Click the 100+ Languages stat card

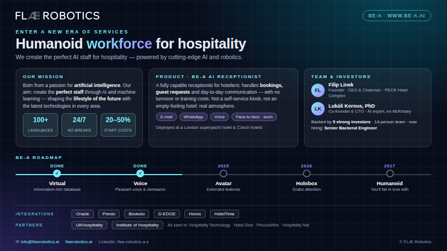pos(40,125)
